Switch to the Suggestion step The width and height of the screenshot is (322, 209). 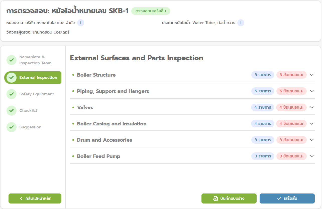[x=30, y=127]
